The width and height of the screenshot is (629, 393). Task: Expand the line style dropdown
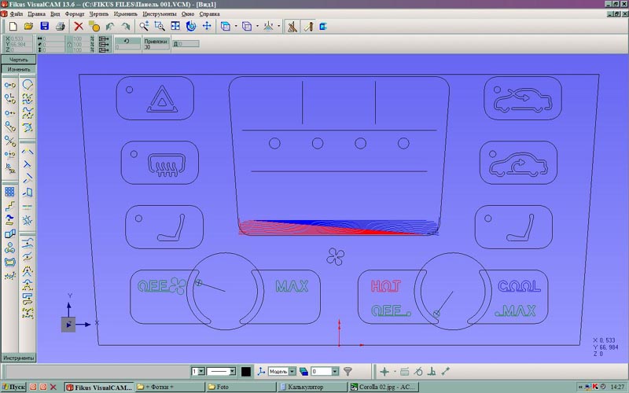(234, 371)
